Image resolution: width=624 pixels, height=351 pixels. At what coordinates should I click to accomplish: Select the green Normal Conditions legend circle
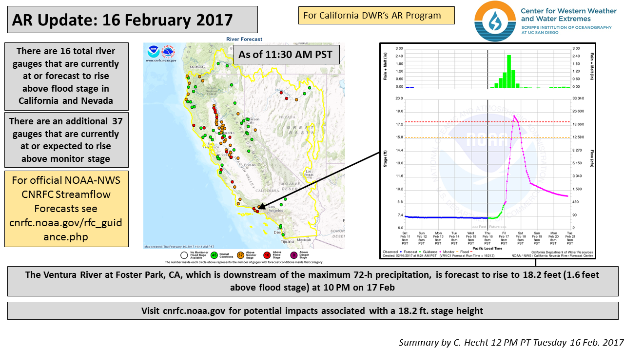[x=214, y=254]
